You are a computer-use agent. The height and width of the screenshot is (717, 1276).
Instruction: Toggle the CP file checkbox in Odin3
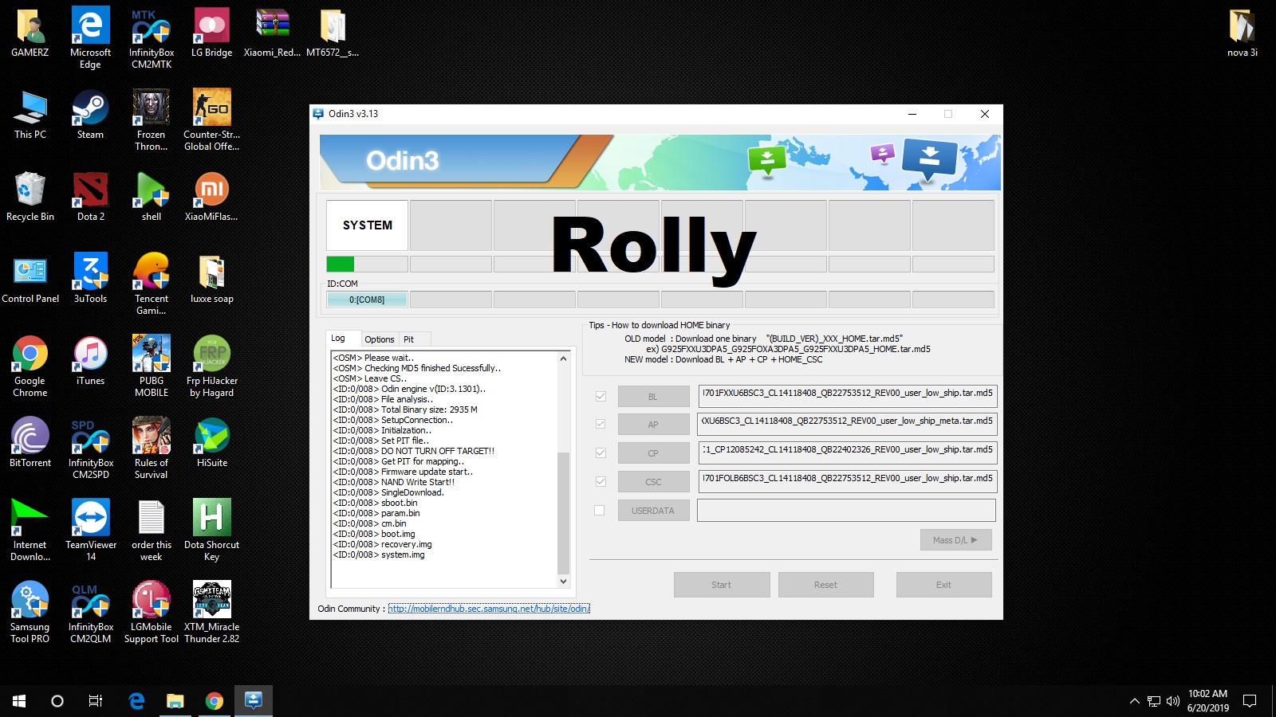pyautogui.click(x=601, y=453)
